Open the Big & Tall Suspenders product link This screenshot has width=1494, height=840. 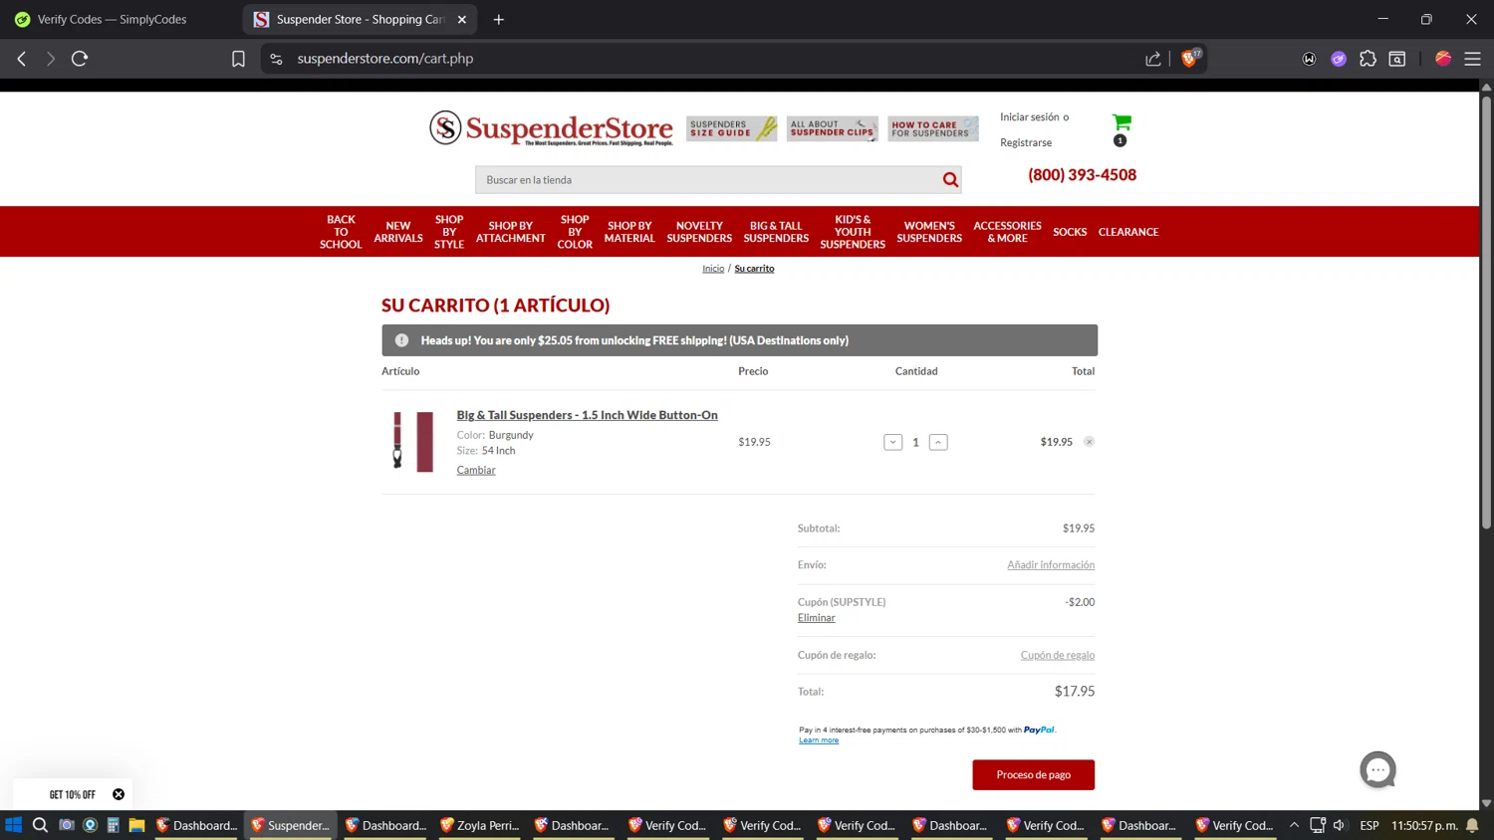[x=587, y=415]
